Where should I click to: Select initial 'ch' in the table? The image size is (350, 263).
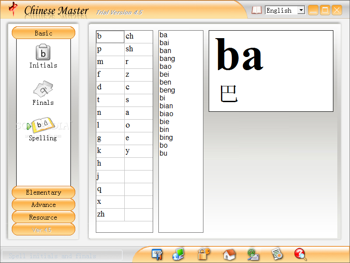click(139, 37)
